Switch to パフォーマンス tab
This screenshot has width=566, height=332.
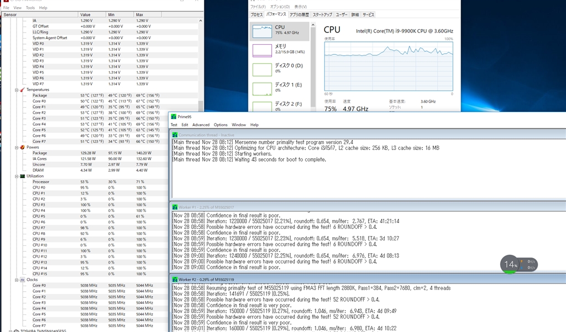pos(276,14)
